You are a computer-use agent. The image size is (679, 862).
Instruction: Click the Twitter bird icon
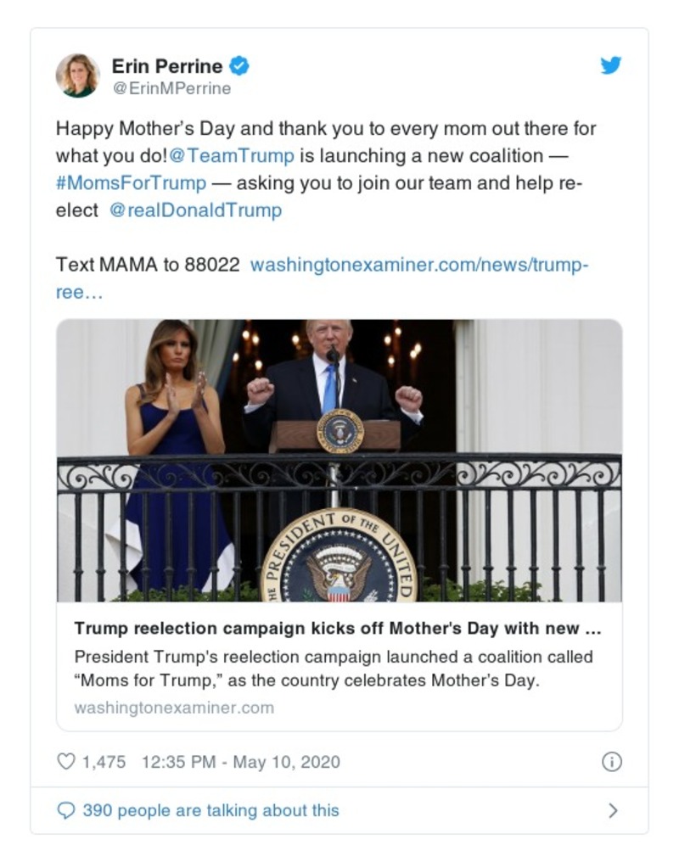click(610, 64)
